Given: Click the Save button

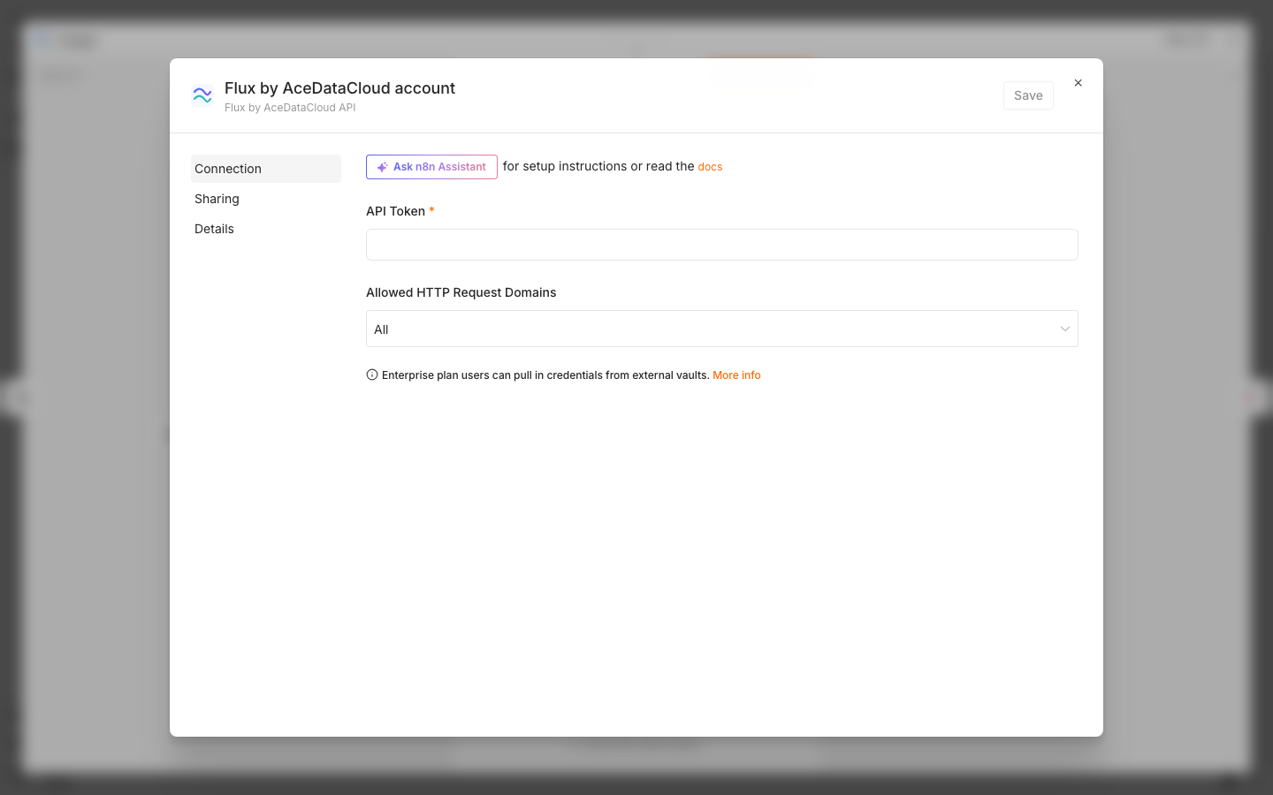Looking at the screenshot, I should pyautogui.click(x=1028, y=95).
